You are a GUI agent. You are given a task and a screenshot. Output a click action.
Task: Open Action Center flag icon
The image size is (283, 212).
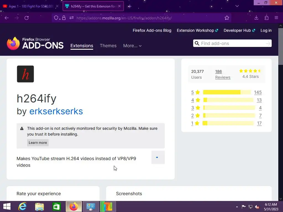click(x=243, y=207)
